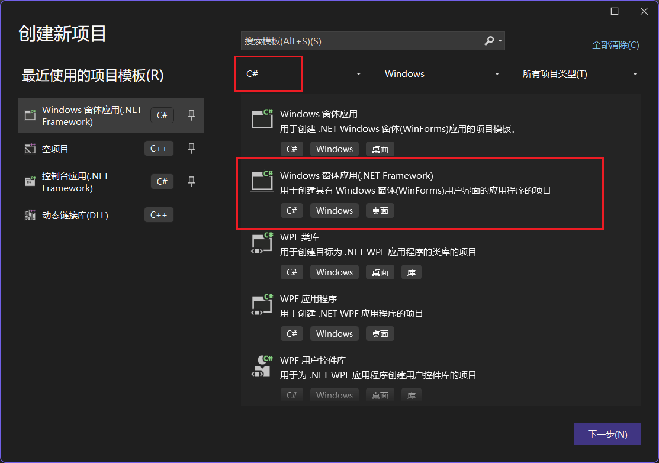Open the search box dropdown arrow
The height and width of the screenshot is (463, 659).
point(501,40)
